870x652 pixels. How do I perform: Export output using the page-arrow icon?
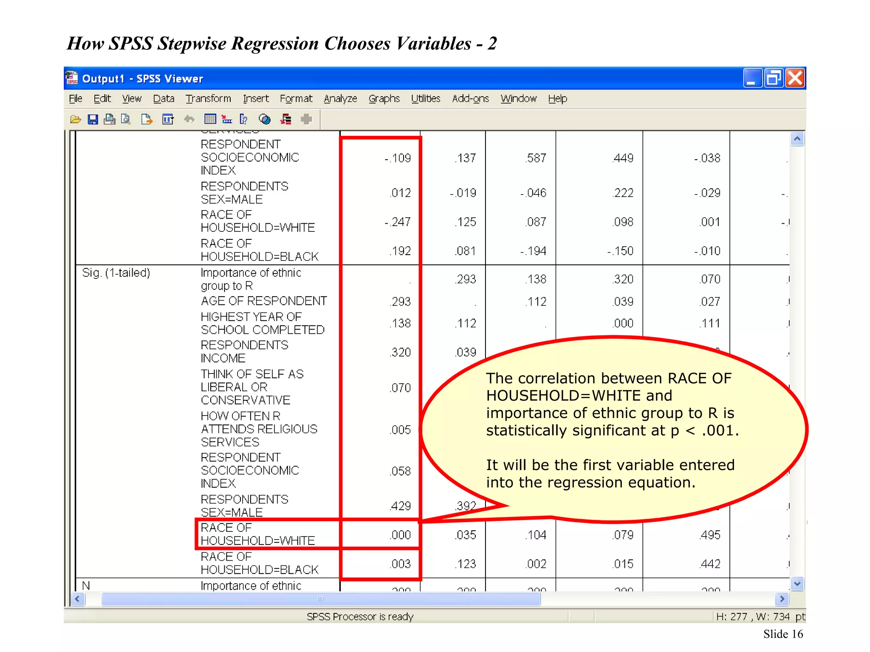click(x=147, y=119)
